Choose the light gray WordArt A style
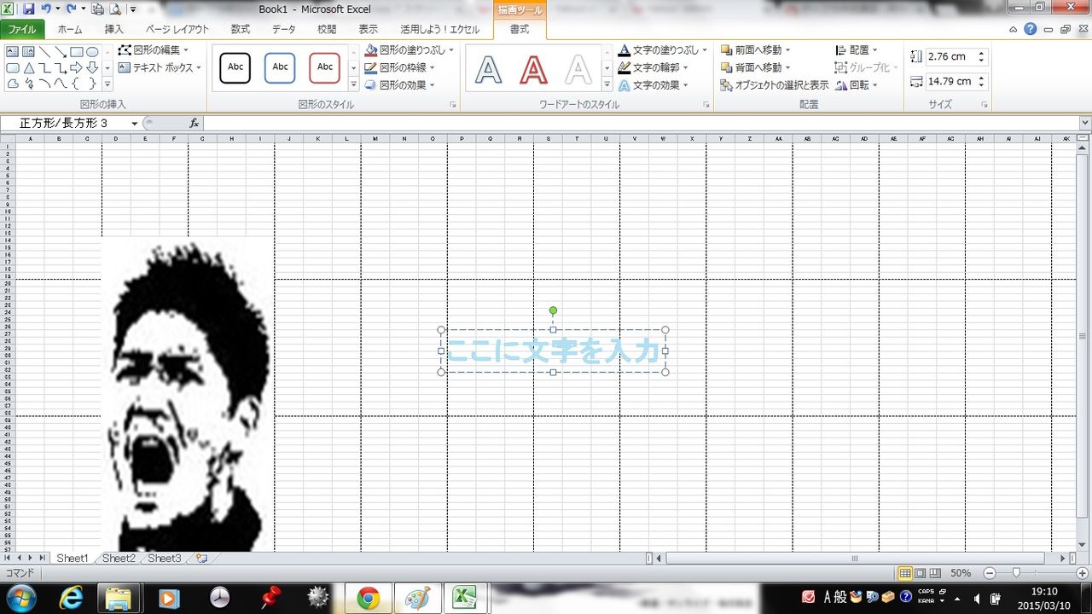Viewport: 1092px width, 614px height. point(578,69)
